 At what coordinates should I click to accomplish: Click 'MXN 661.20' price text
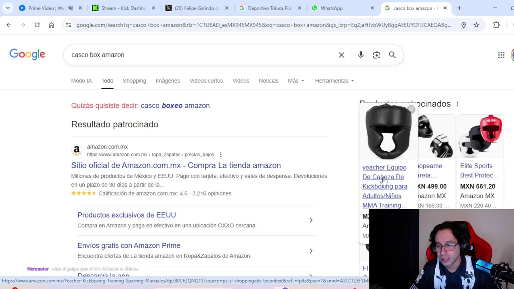coord(477,186)
